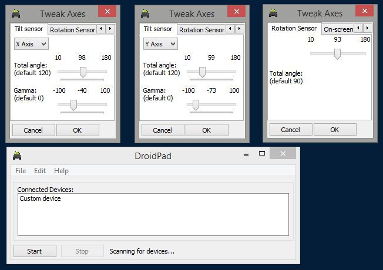This screenshot has height=270, width=383.
Task: Click OK in the X Axis Tweak Axes window
Action: coord(78,130)
